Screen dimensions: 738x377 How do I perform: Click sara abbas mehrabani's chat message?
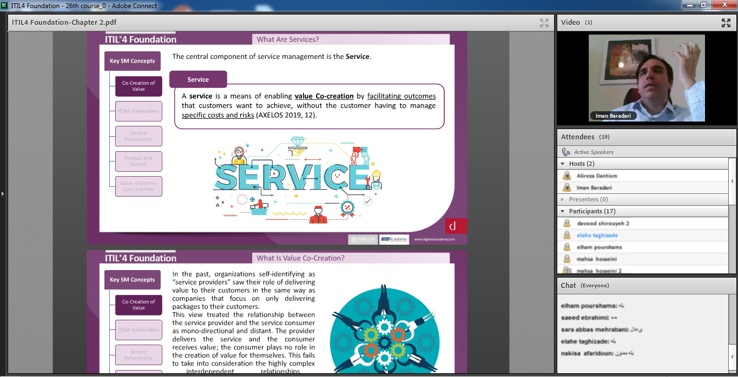602,329
